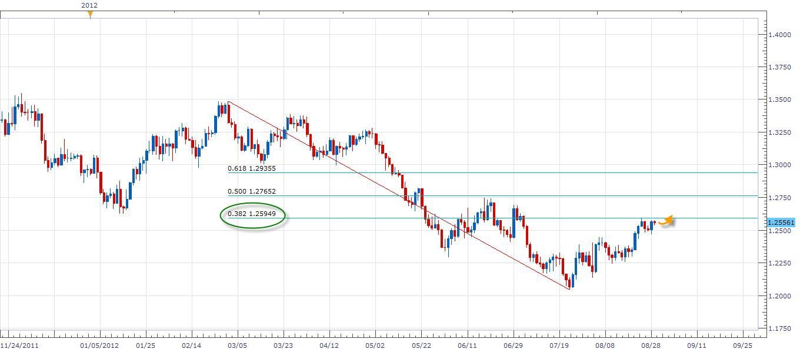Click the 05/22 date axis label
Screen dimensions: 800x352
click(x=421, y=346)
